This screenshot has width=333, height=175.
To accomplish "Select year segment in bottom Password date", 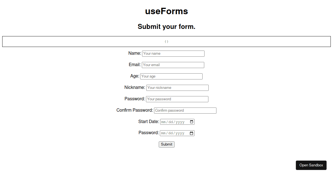I will tap(180, 133).
